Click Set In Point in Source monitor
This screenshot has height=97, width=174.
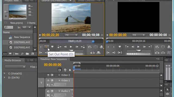[41, 47]
